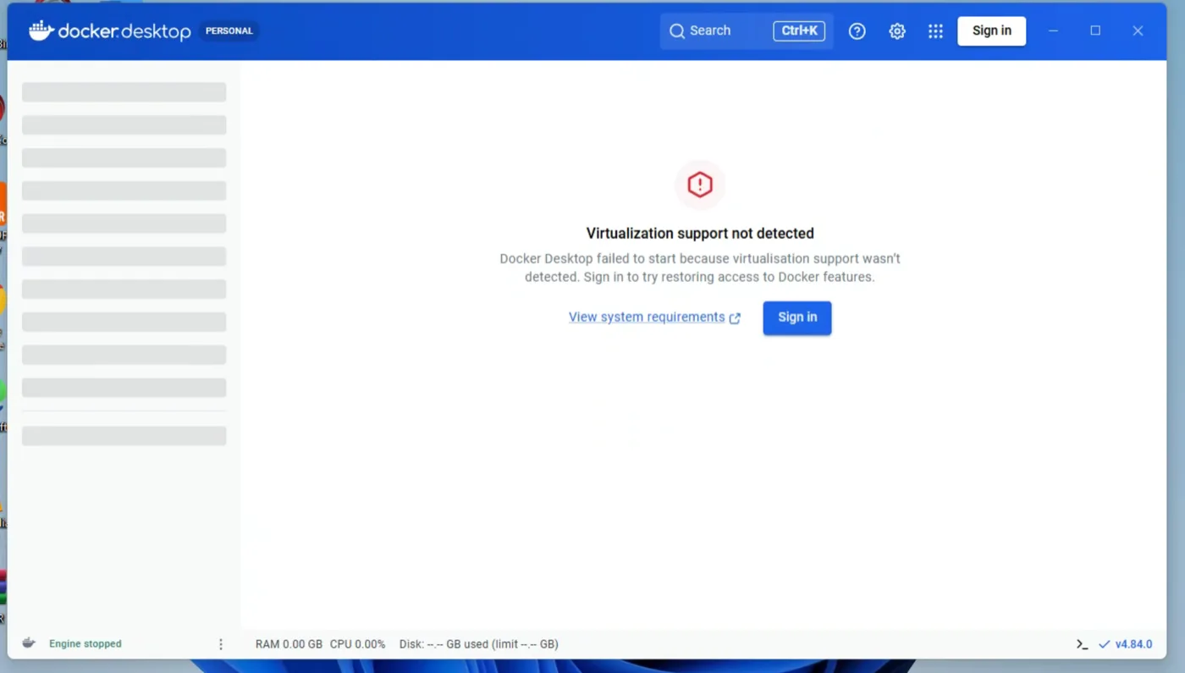Click the Engine stopped status text
This screenshot has width=1185, height=673.
click(x=85, y=644)
